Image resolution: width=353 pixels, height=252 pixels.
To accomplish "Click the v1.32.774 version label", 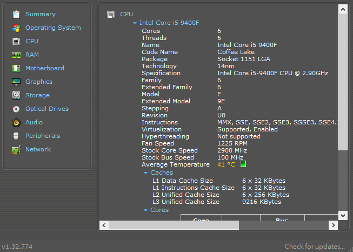I will (x=17, y=247).
